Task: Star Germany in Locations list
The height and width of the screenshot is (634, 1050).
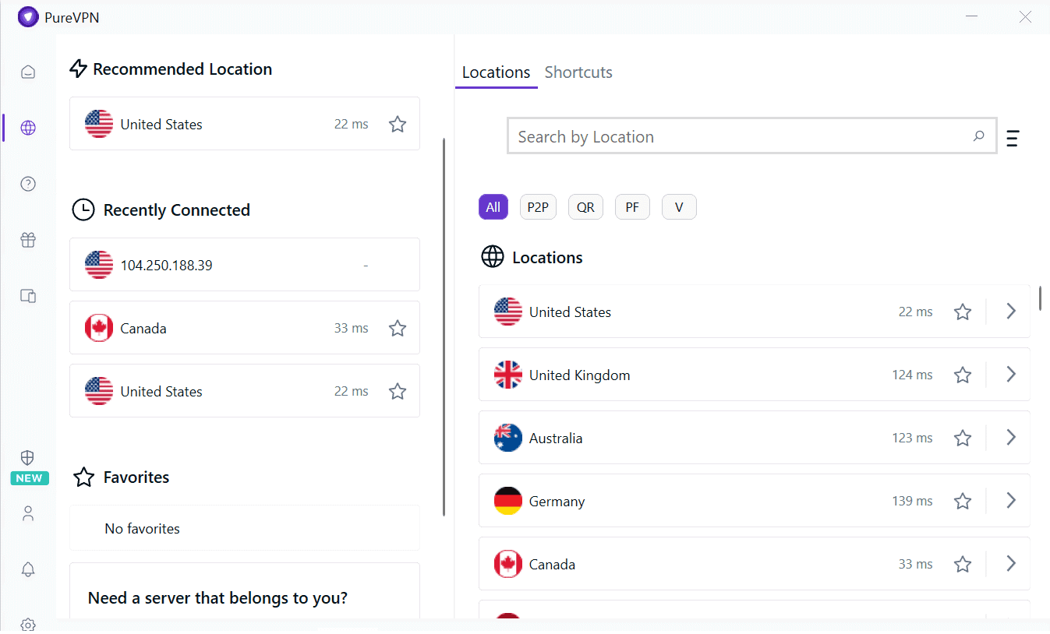Action: coord(963,501)
